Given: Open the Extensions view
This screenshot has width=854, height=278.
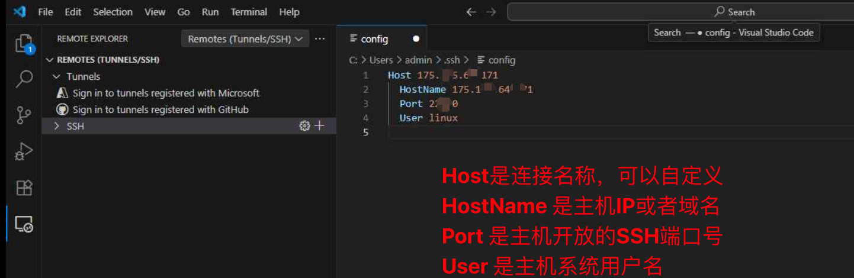Looking at the screenshot, I should point(24,188).
